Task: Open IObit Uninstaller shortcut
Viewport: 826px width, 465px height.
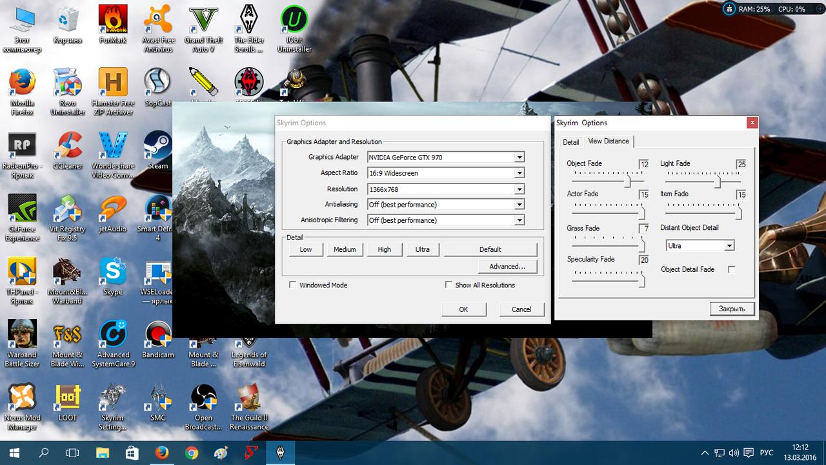Action: pyautogui.click(x=294, y=29)
